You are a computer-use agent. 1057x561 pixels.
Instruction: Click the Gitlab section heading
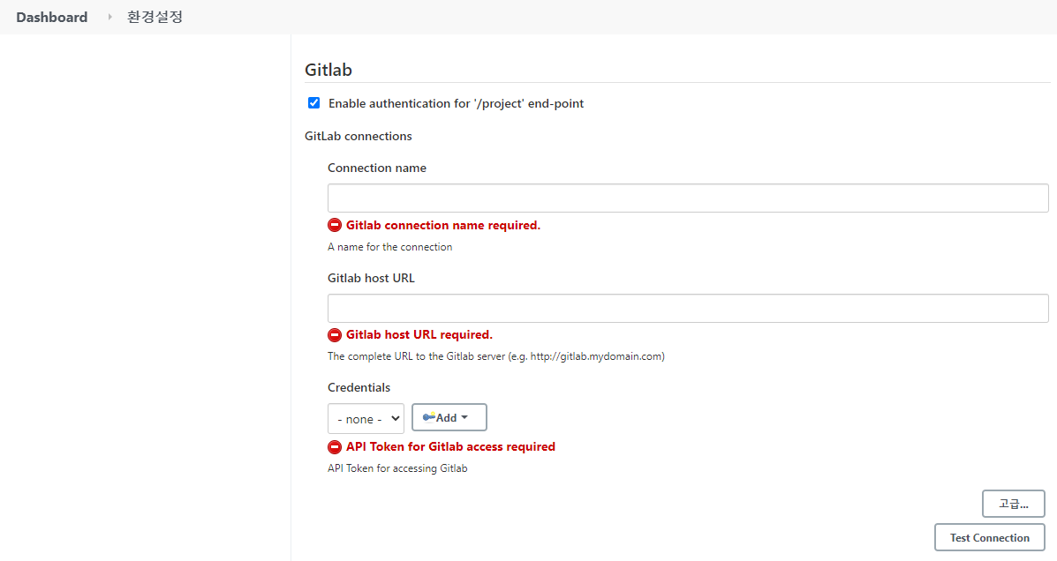[328, 70]
